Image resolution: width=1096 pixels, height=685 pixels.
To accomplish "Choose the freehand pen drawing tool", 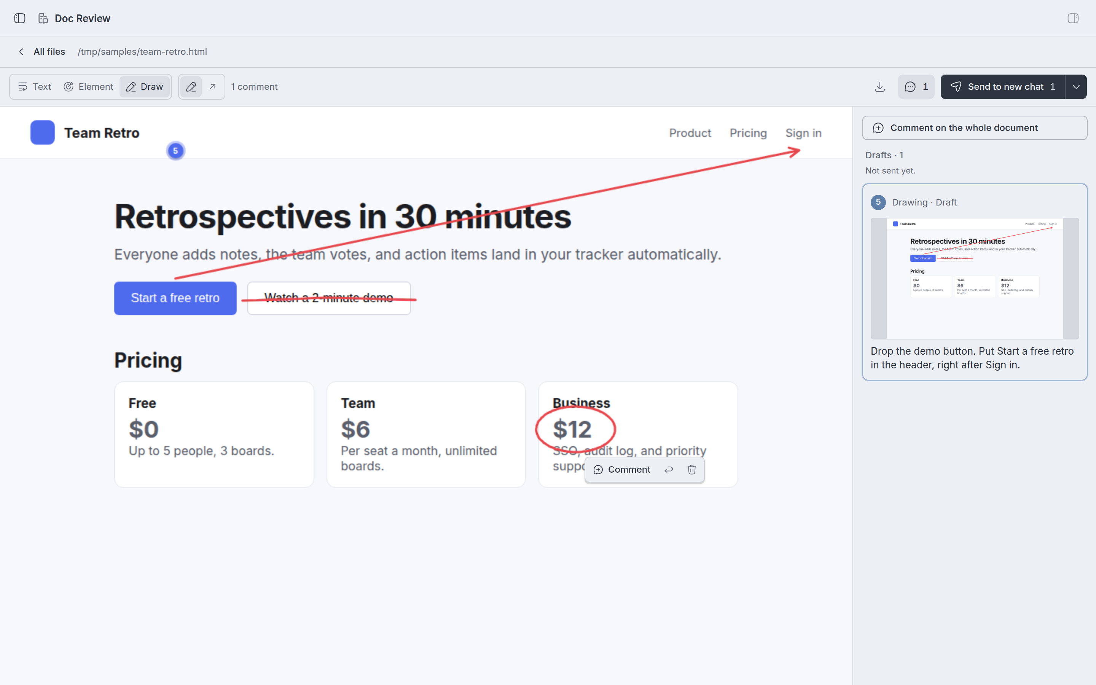I will coord(191,86).
